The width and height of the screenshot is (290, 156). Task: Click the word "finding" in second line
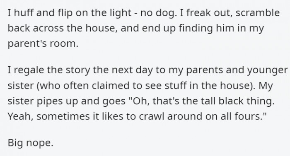click(x=196, y=29)
